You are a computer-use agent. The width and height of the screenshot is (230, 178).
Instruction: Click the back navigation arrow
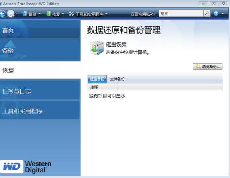2,14
